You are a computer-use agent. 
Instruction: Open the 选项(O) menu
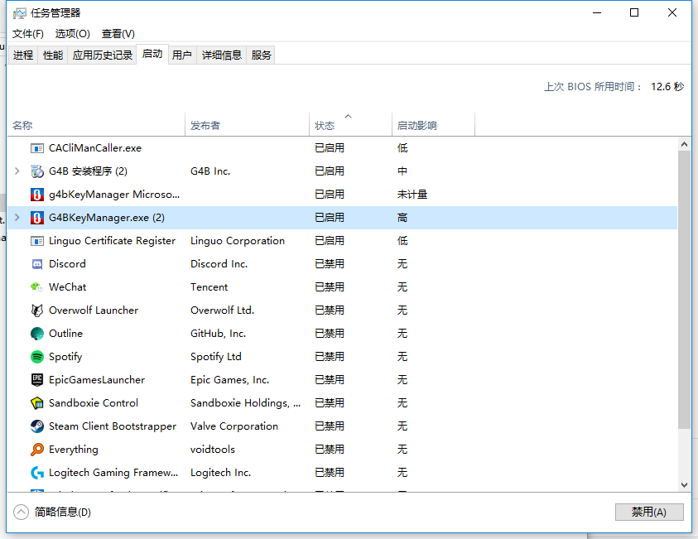(x=73, y=34)
